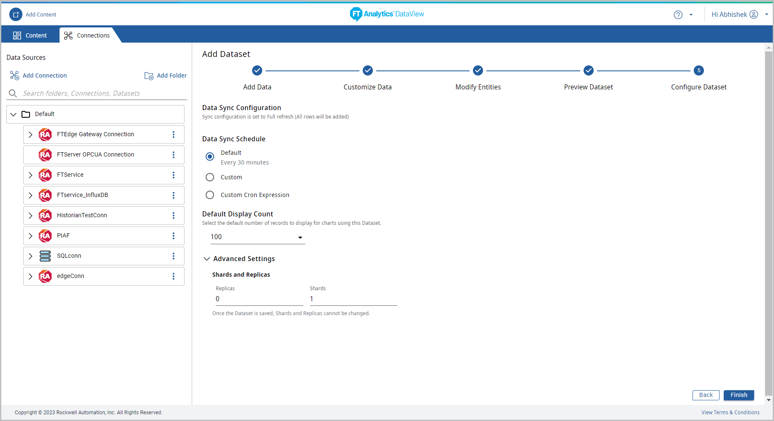
Task: Open the View Terms & Conditions link
Action: click(730, 413)
